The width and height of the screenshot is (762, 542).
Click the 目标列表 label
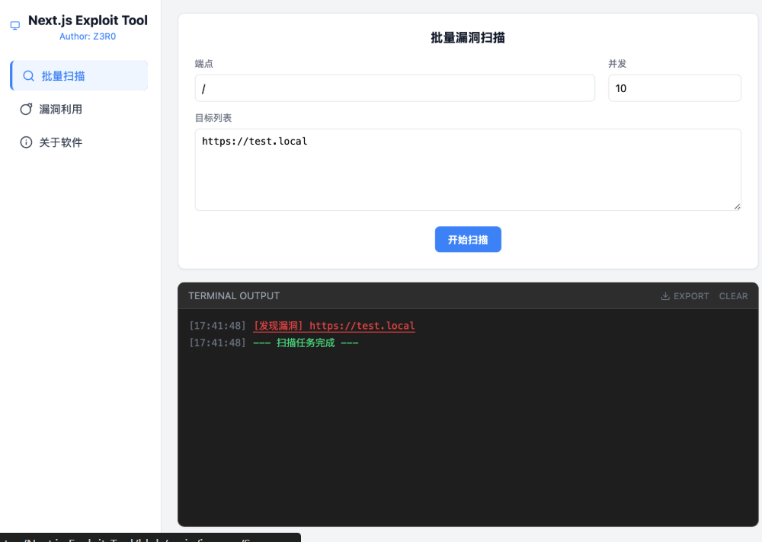(213, 117)
